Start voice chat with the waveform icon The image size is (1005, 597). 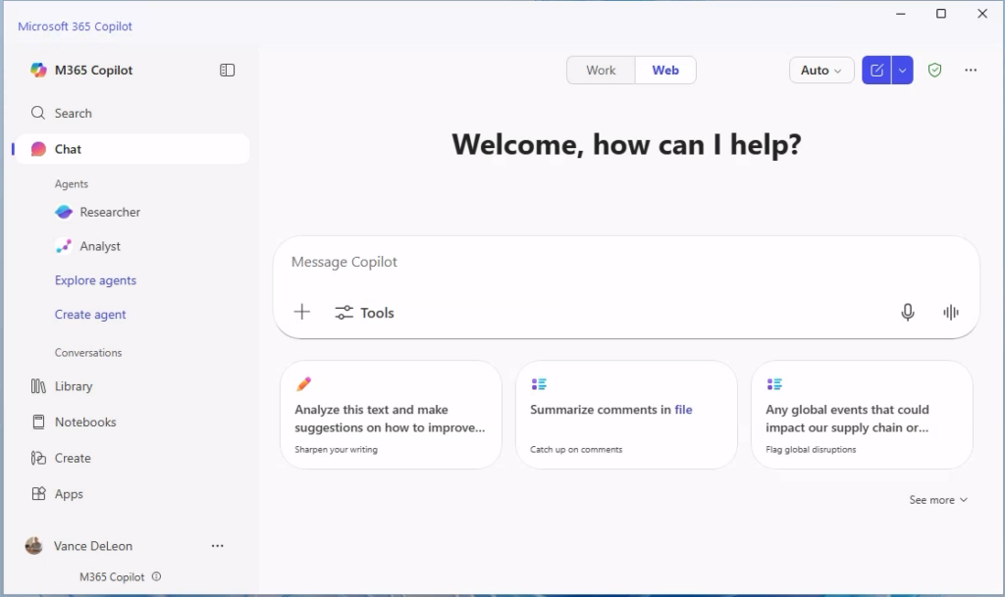pos(950,312)
